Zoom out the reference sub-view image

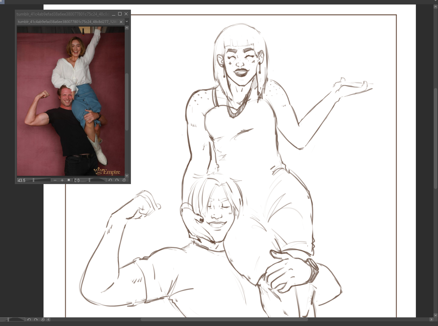pyautogui.click(x=55, y=180)
